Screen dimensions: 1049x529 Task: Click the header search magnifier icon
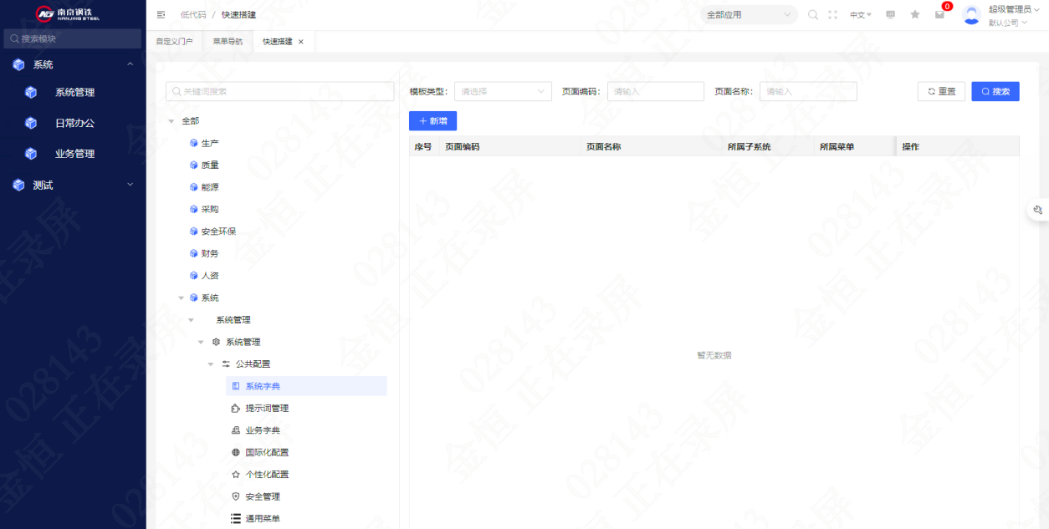click(x=813, y=14)
